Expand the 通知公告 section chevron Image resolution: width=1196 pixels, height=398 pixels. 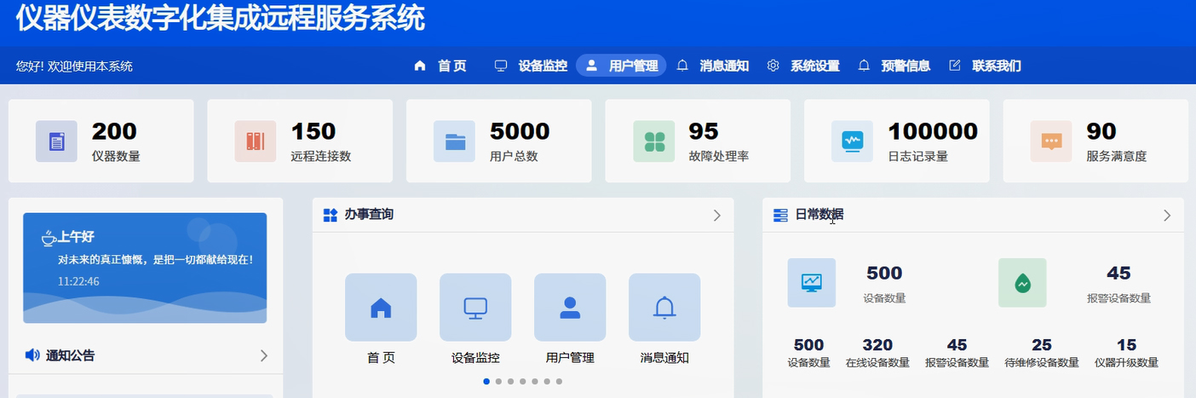click(x=264, y=355)
